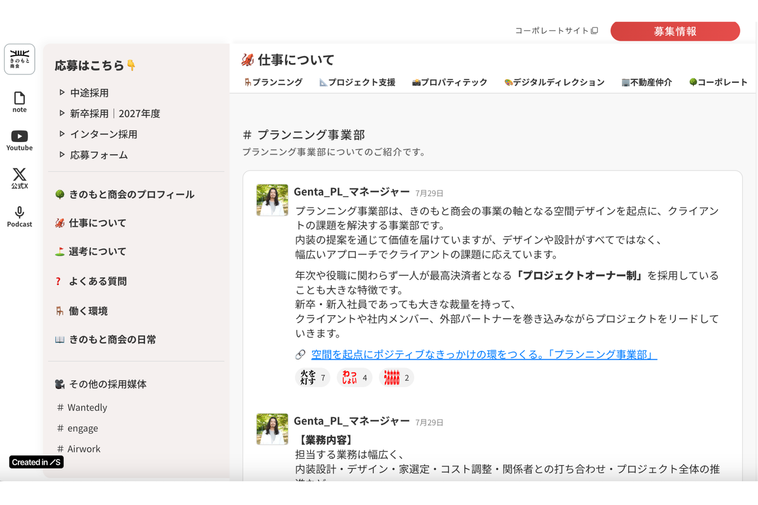Switch to the デジタルディレクション tab
The width and height of the screenshot is (758, 505).
[x=554, y=82]
